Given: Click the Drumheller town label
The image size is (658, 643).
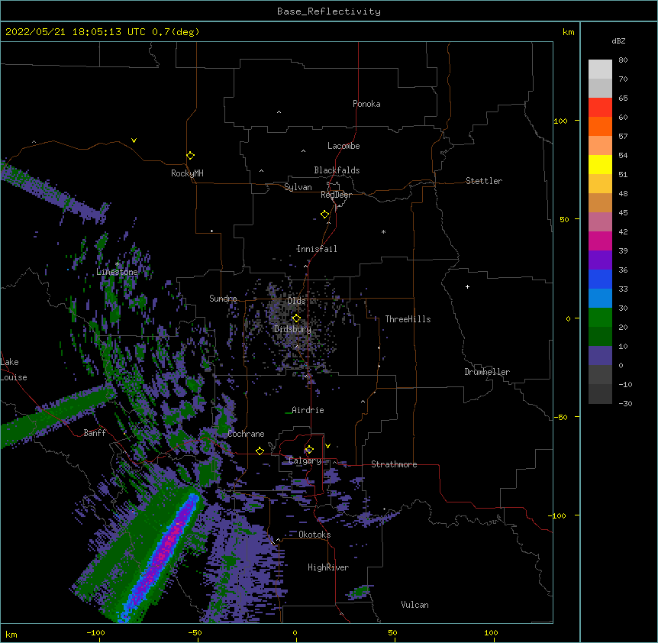Looking at the screenshot, I should (x=487, y=372).
